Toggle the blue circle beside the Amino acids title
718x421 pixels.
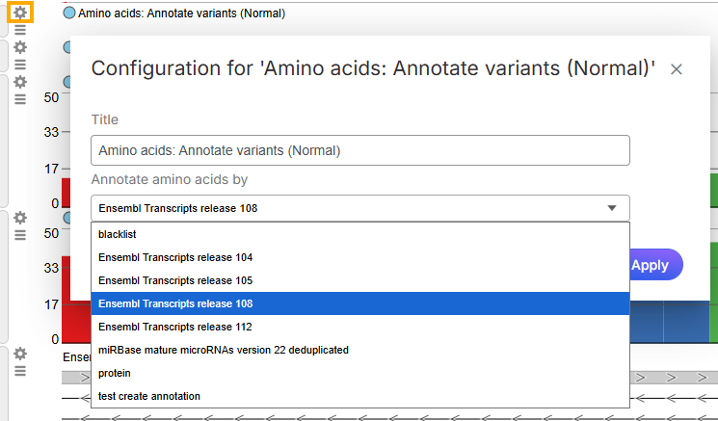point(69,14)
